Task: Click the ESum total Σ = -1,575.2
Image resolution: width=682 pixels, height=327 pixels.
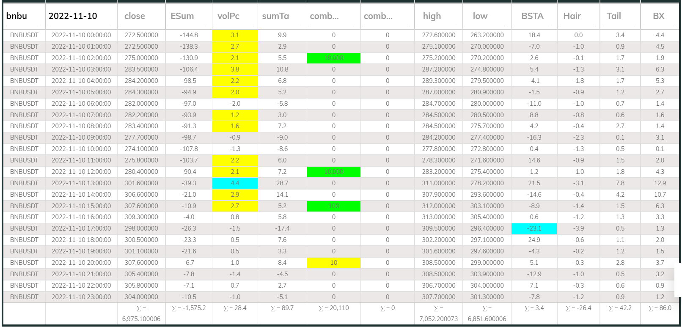Action: 189,308
